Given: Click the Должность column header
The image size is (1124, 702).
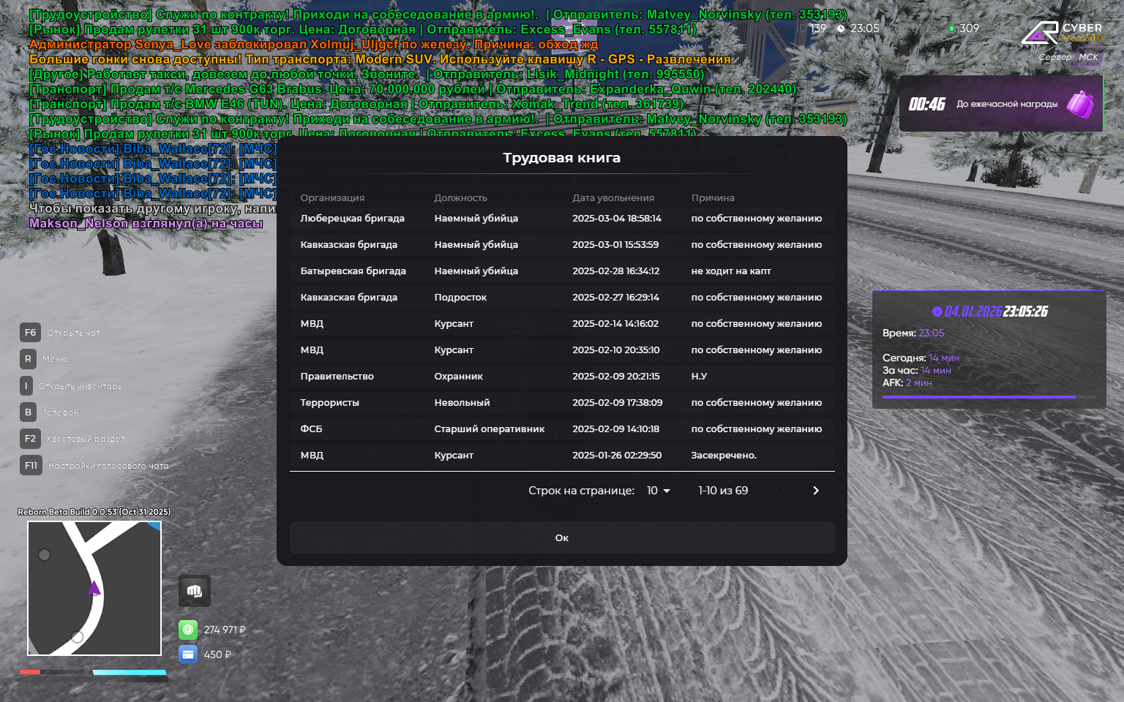Looking at the screenshot, I should point(460,198).
